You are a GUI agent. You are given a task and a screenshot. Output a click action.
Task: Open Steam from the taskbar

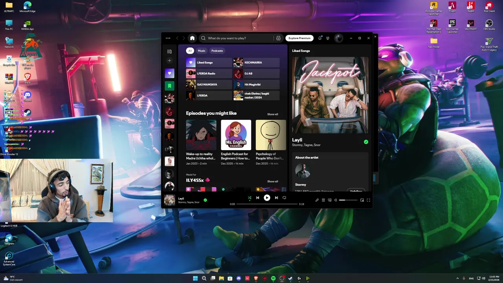click(290, 278)
